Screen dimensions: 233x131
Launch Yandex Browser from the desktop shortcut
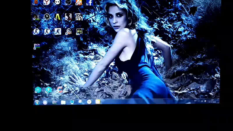coord(47,2)
